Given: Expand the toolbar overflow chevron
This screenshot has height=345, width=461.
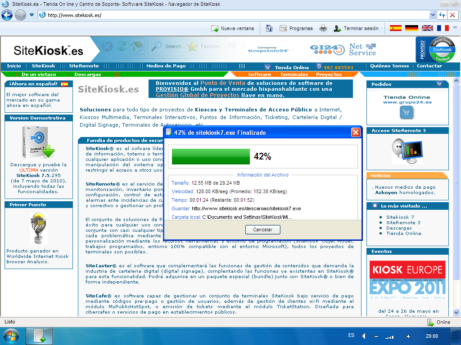Looking at the screenshot, I should (455, 28).
